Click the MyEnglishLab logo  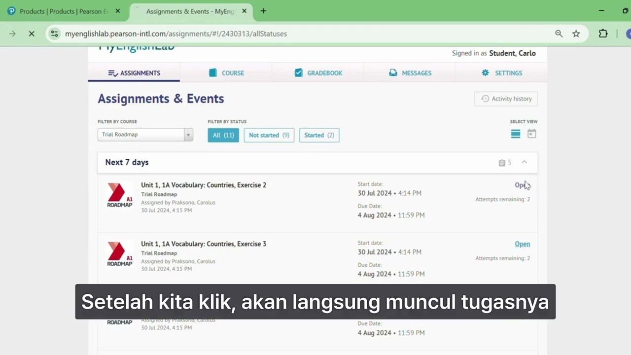(x=137, y=48)
